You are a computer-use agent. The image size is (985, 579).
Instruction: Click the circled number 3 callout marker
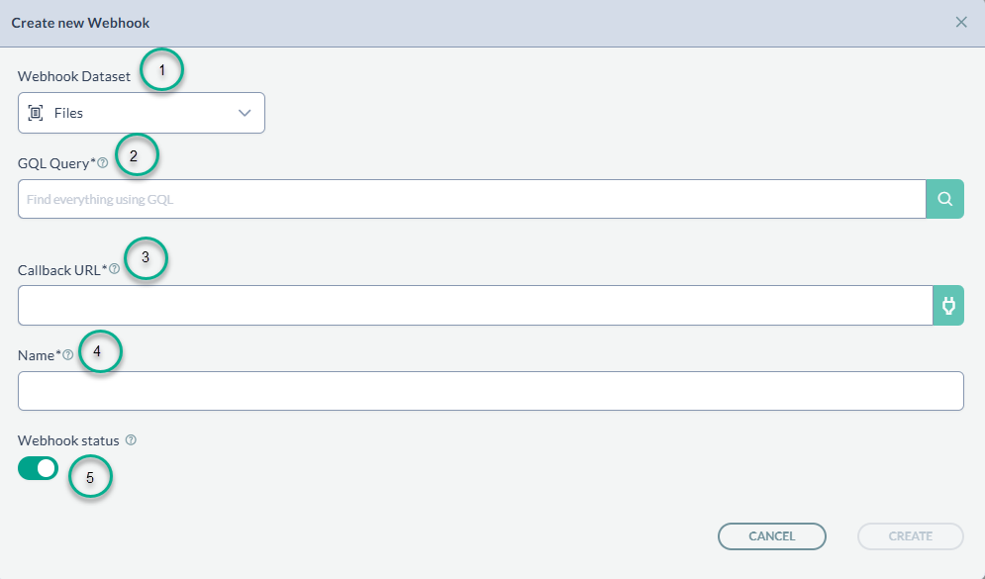click(146, 257)
